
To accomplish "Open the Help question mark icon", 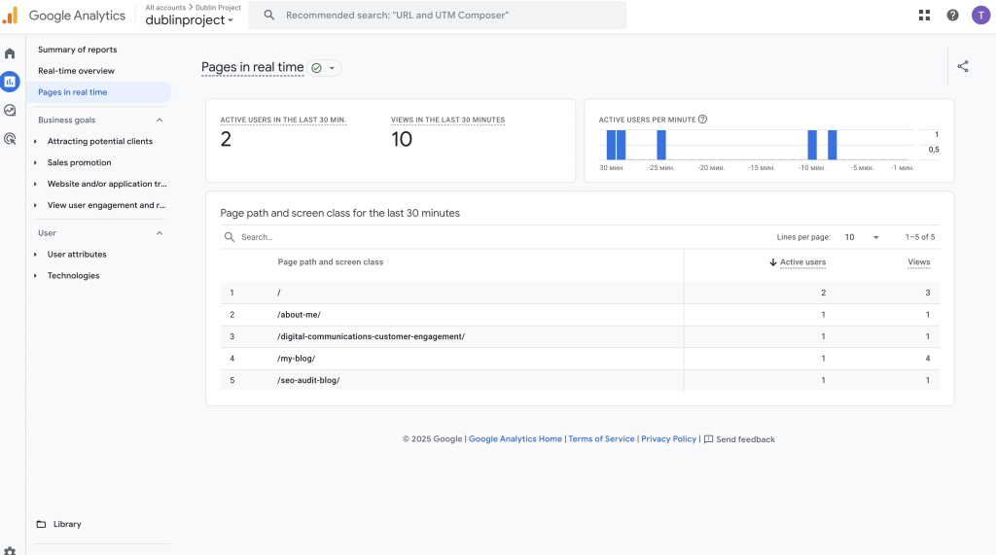I will [952, 16].
